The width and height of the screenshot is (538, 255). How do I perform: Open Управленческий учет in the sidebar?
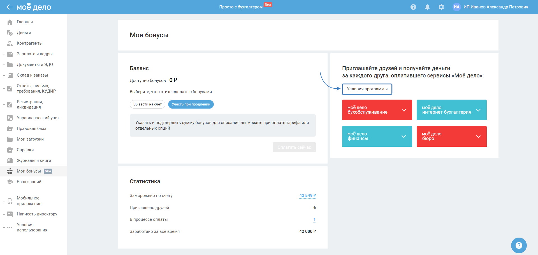coord(38,118)
